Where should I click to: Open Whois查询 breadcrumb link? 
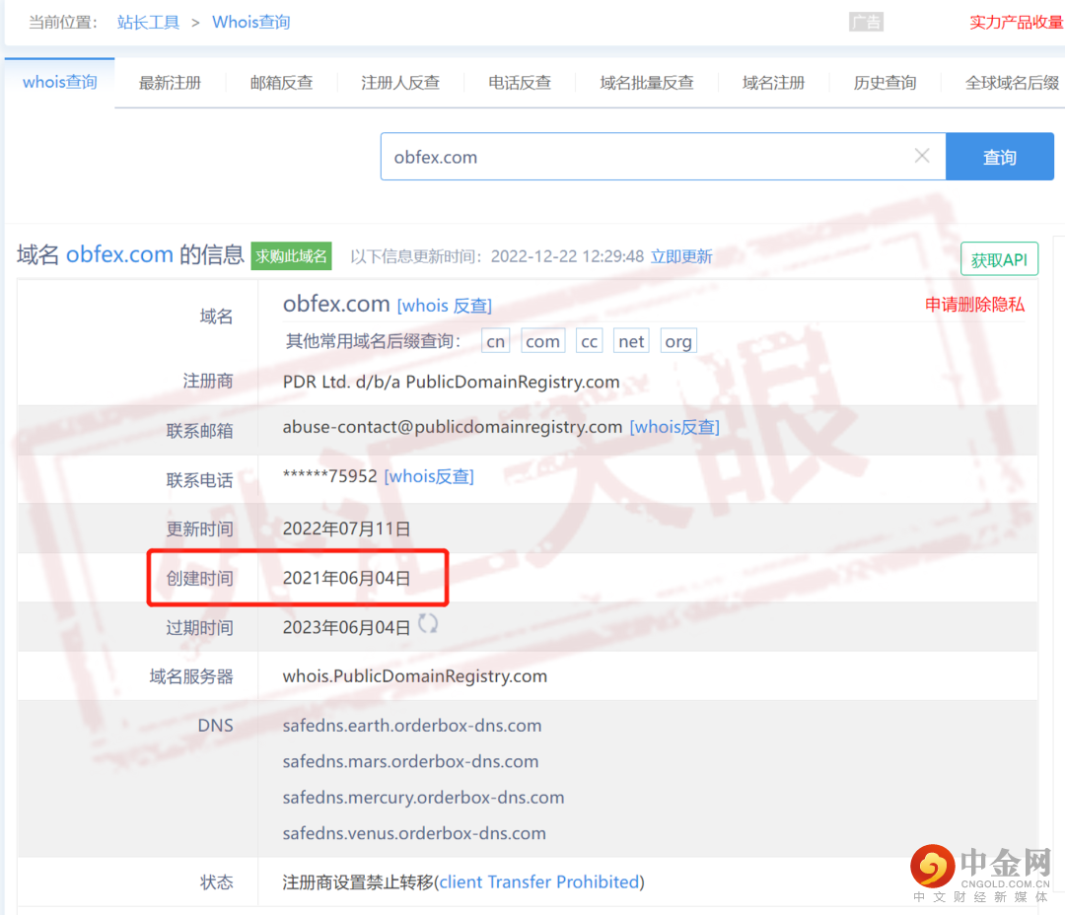pos(251,23)
